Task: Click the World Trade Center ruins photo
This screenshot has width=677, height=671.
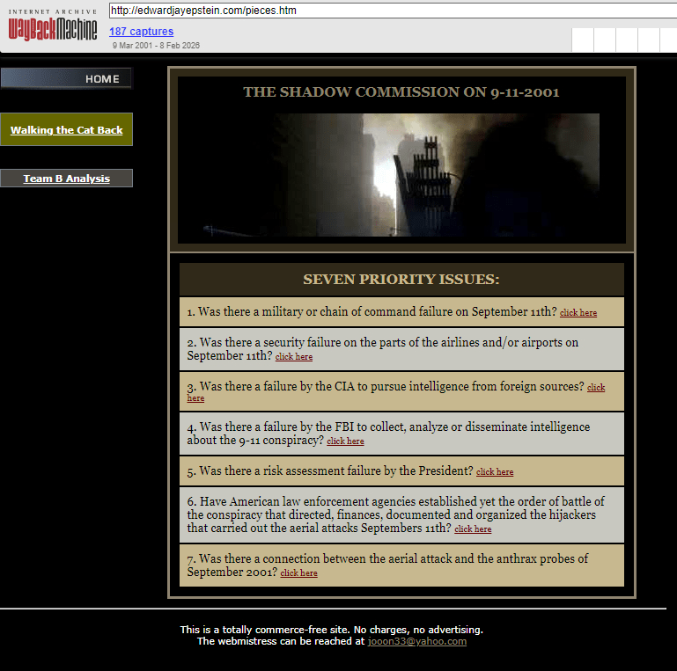Action: pyautogui.click(x=401, y=174)
